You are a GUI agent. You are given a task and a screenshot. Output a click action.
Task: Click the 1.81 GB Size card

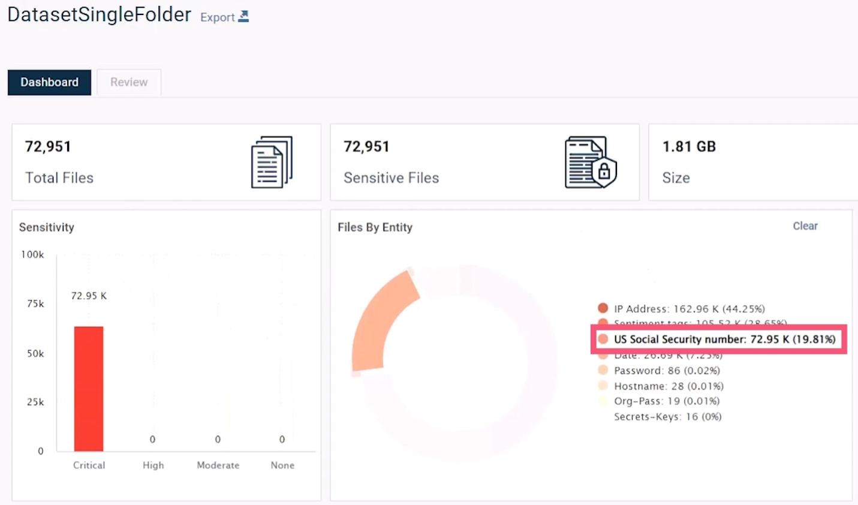752,162
